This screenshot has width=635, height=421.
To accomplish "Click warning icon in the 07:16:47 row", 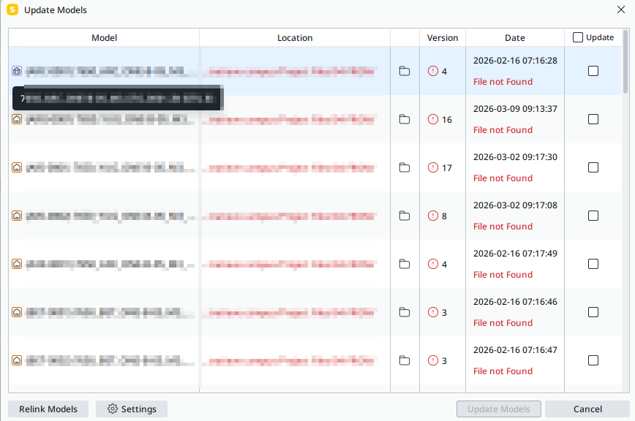I will (x=433, y=360).
